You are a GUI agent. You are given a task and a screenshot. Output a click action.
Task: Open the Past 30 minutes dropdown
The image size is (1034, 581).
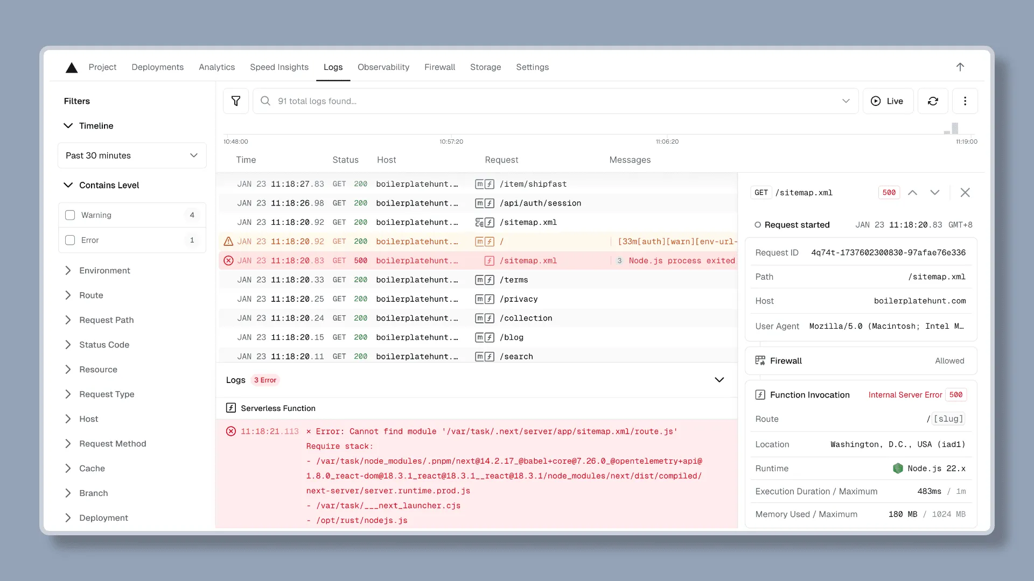tap(132, 155)
